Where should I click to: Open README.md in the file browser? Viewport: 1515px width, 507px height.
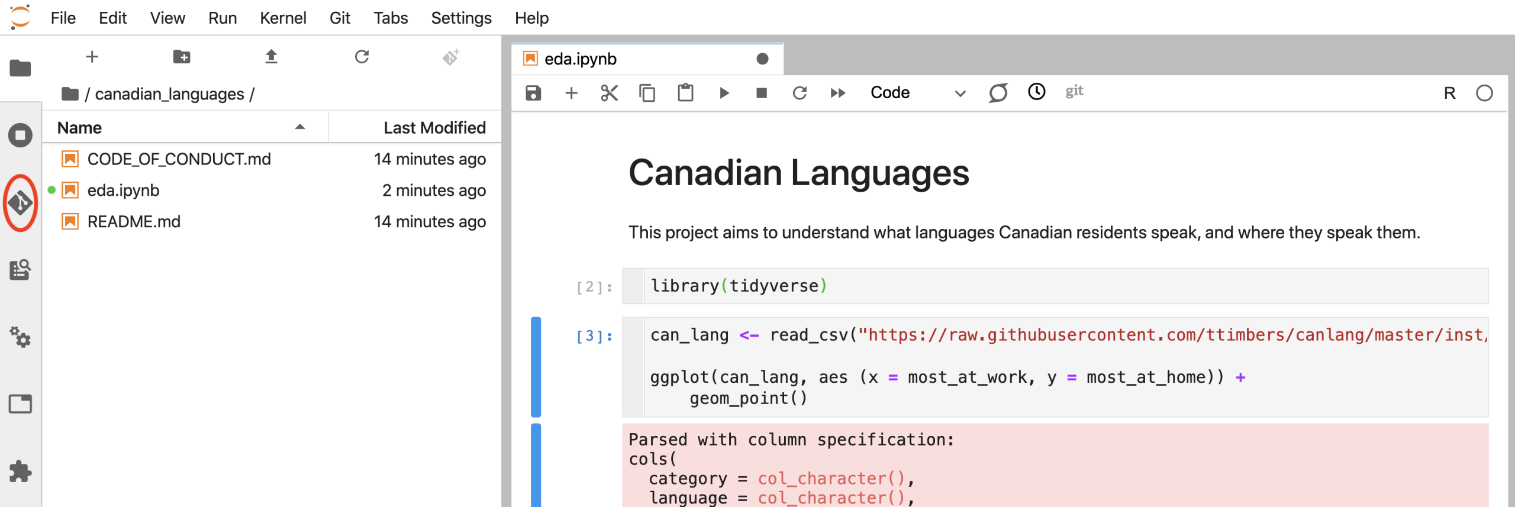(x=134, y=222)
